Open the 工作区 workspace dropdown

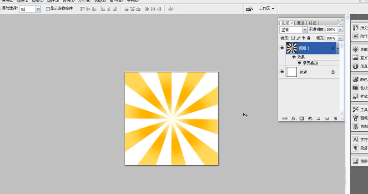[267, 9]
